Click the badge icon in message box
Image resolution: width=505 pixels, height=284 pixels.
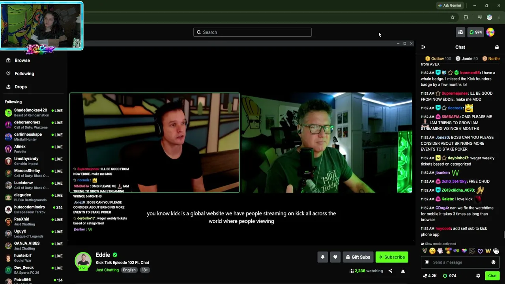tap(427, 262)
